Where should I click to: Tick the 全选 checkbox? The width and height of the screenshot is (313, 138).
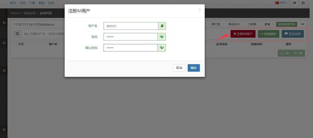coord(15,44)
